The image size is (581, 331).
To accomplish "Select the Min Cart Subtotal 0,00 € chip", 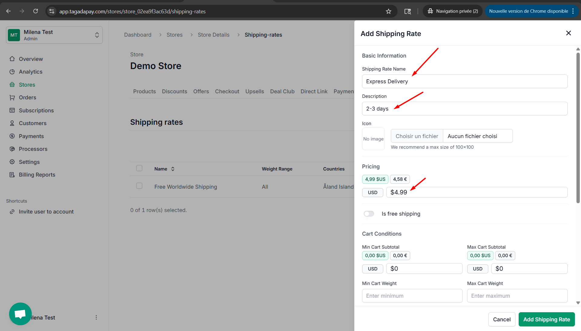I will pyautogui.click(x=400, y=256).
